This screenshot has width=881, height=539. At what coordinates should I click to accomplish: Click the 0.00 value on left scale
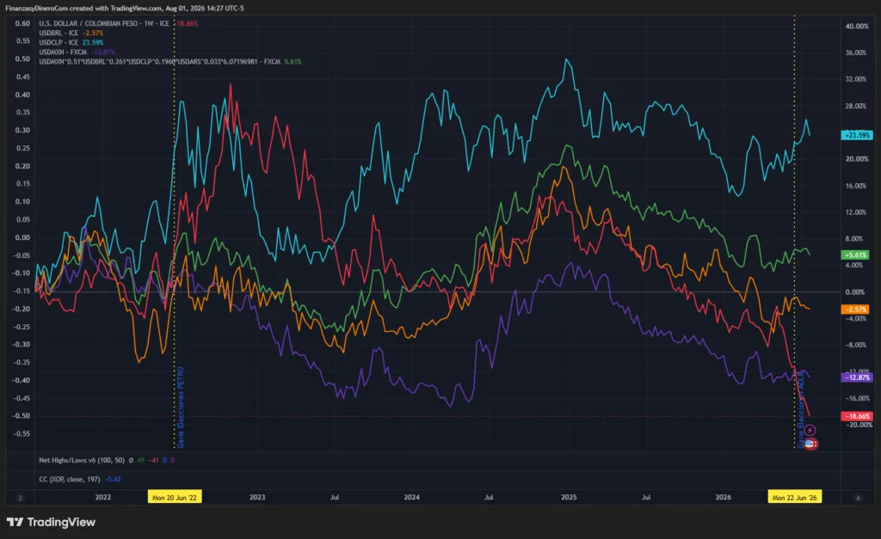(x=22, y=237)
